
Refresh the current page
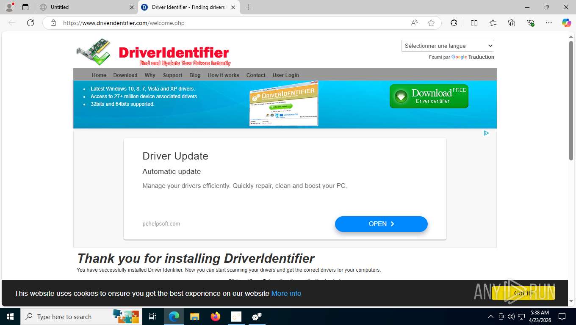click(30, 23)
